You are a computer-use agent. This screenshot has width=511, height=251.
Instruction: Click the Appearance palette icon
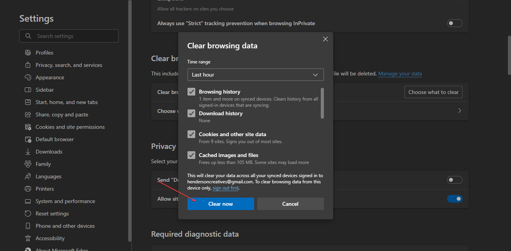pyautogui.click(x=28, y=77)
